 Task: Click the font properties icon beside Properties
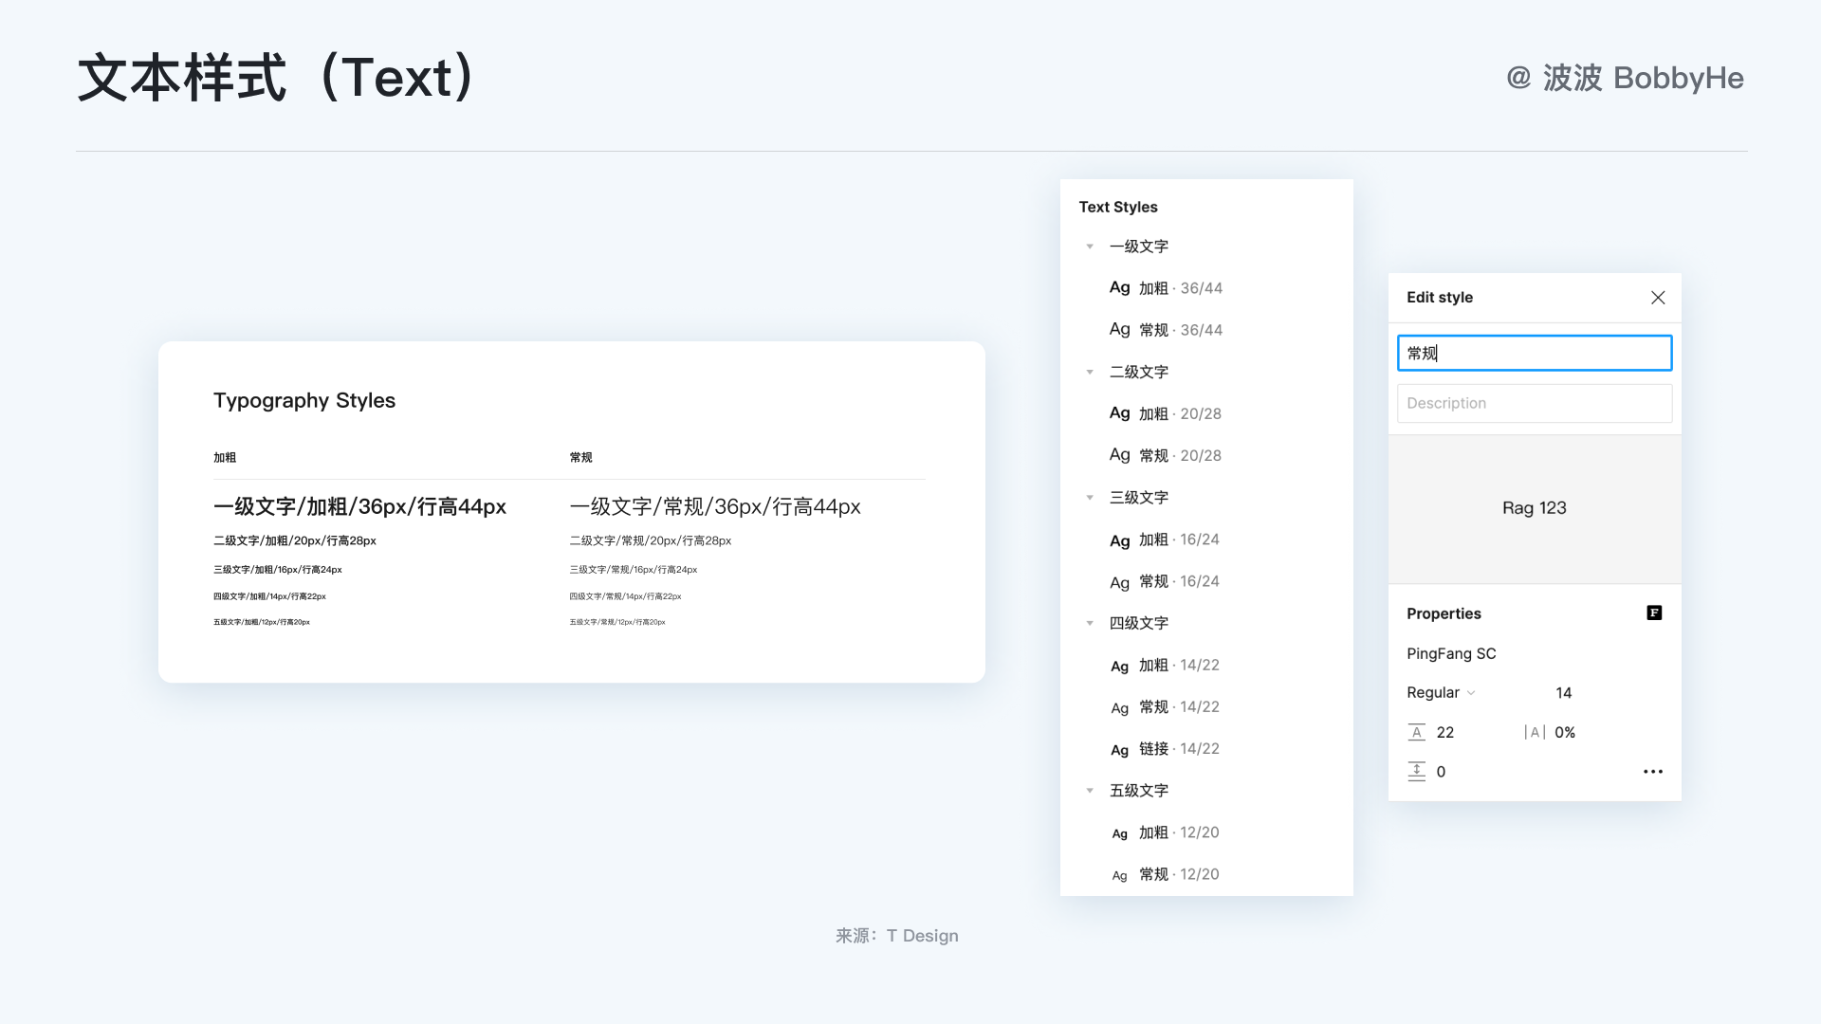coord(1654,613)
